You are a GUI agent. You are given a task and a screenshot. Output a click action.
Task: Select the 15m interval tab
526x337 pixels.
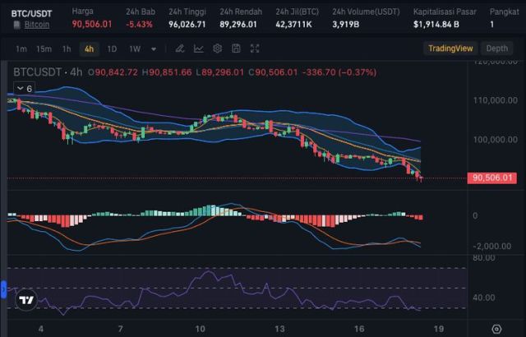point(44,48)
